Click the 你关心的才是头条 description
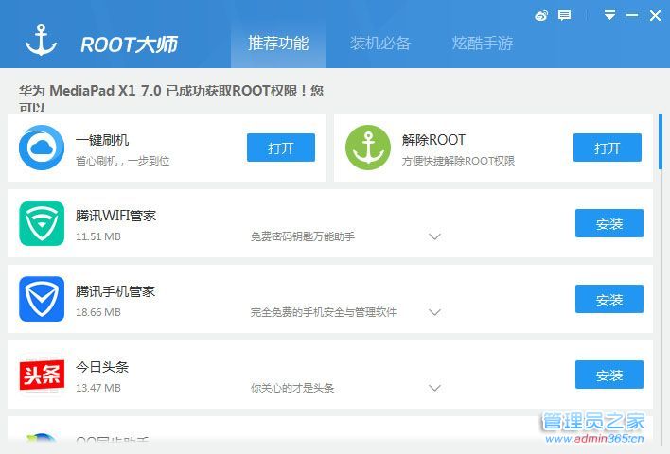 [291, 388]
